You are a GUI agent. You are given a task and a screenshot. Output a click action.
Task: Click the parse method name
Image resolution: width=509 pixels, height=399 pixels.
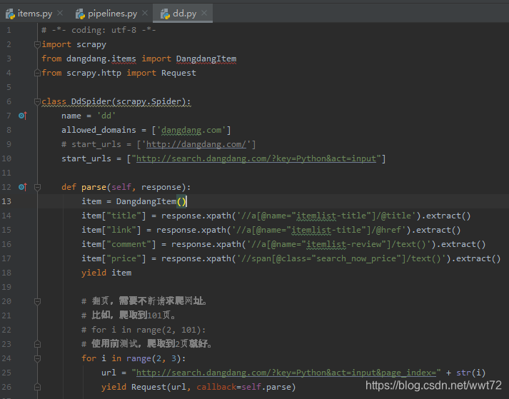[x=94, y=187]
